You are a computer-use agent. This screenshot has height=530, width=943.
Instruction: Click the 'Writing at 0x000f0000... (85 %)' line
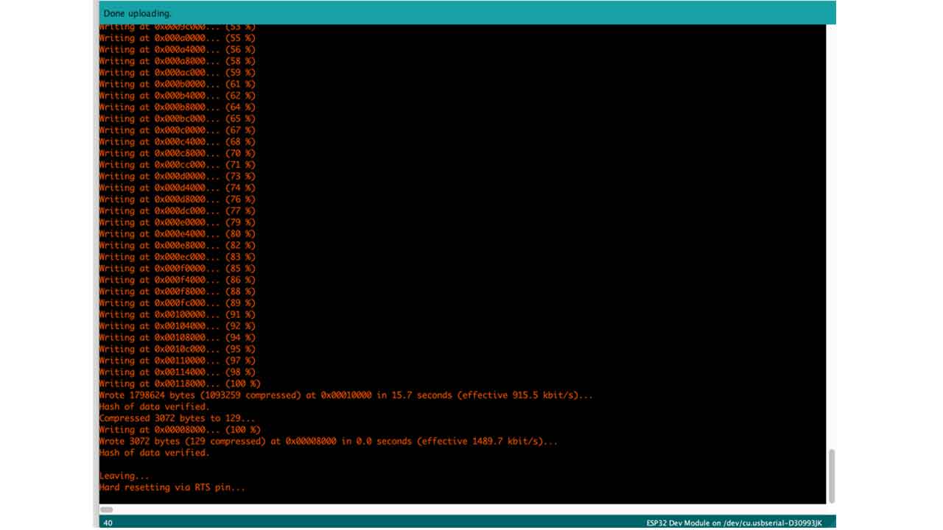click(178, 269)
